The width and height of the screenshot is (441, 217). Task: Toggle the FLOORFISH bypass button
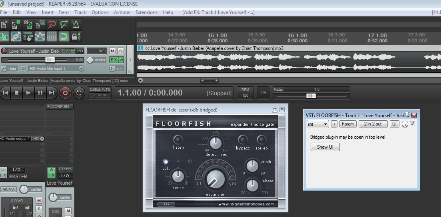click(242, 140)
